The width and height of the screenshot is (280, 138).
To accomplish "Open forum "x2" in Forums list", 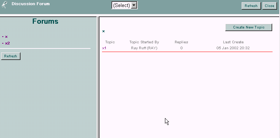I will pyautogui.click(x=7, y=43).
